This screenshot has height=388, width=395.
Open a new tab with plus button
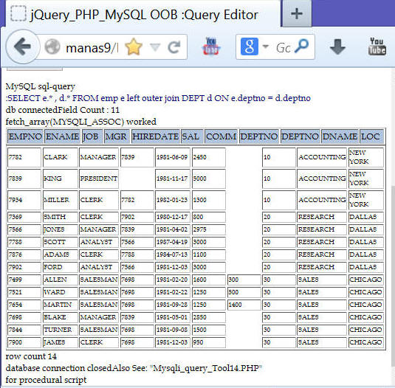297,13
